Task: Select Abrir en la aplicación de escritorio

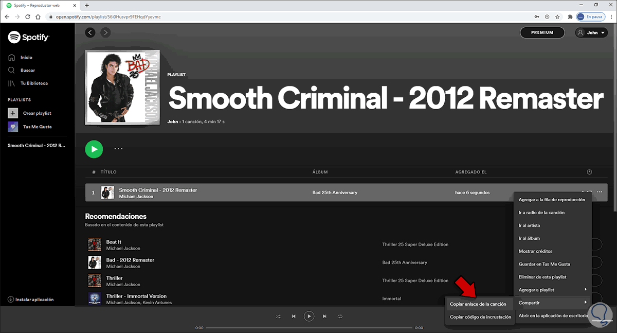Action: tap(552, 316)
